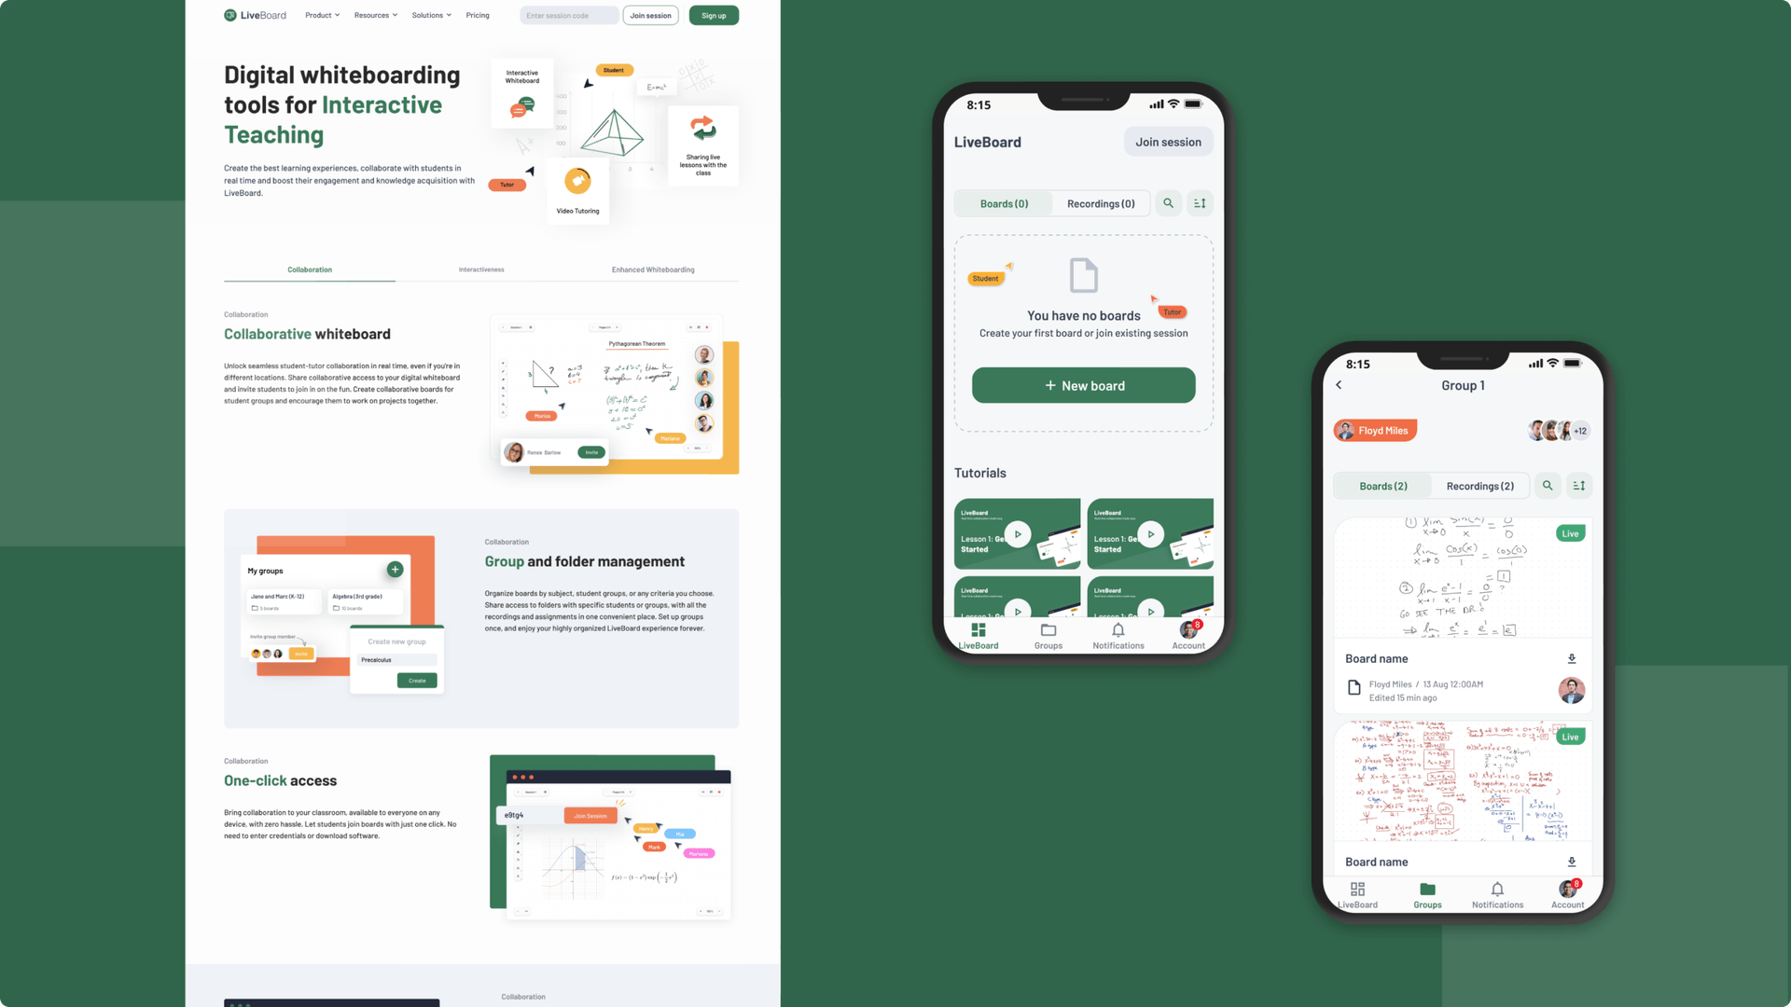Image resolution: width=1791 pixels, height=1007 pixels.
Task: Click the download icon next to Board name
Action: click(x=1572, y=657)
